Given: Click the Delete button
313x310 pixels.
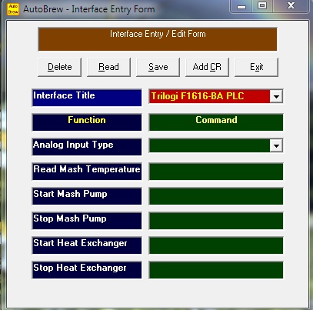Looking at the screenshot, I should tap(60, 67).
